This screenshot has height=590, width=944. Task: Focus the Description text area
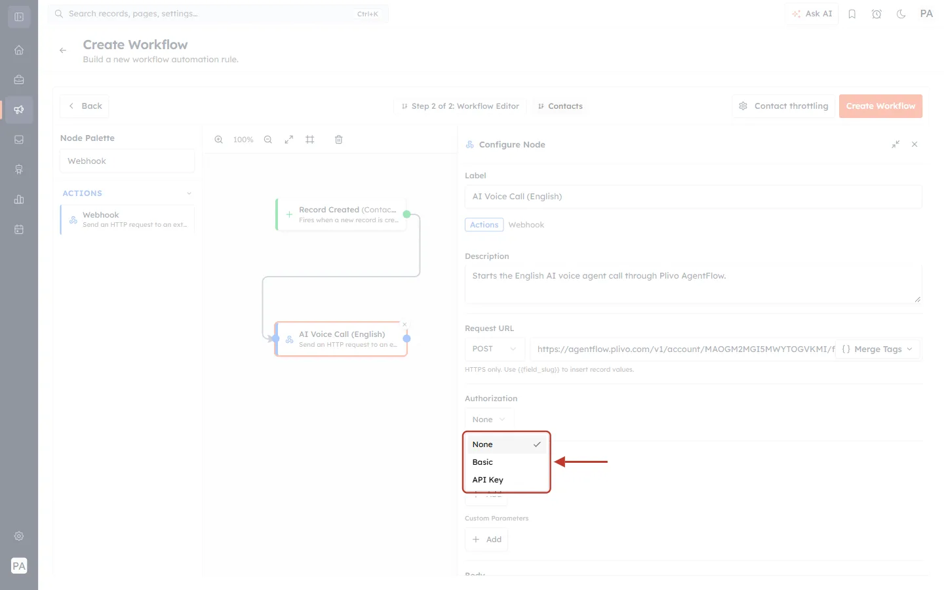pos(693,285)
